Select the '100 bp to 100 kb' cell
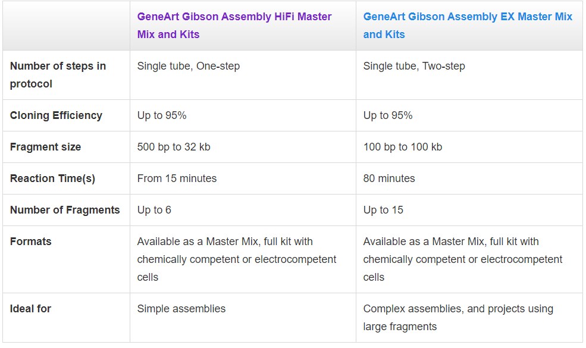586x348 pixels. (403, 147)
